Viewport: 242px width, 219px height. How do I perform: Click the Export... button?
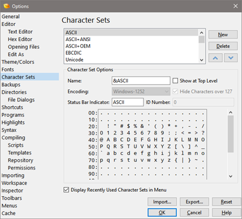pyautogui.click(x=194, y=202)
